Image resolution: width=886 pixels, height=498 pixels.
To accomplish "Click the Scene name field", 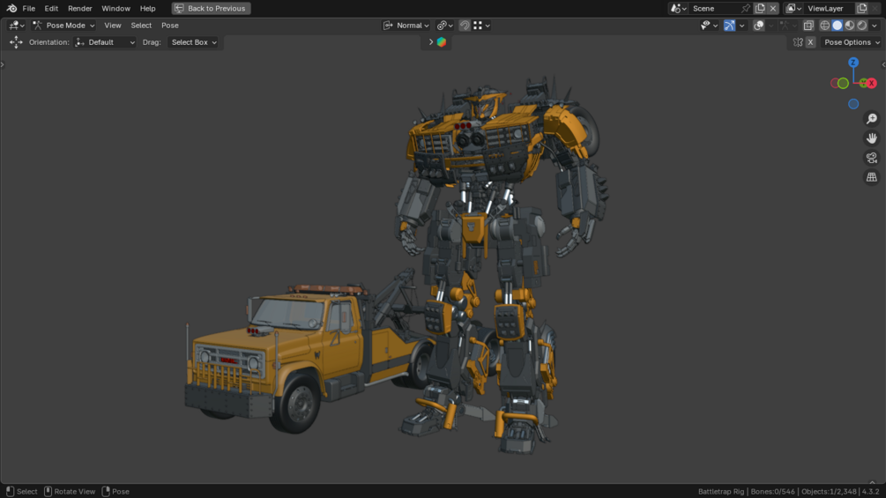I will tap(715, 9).
